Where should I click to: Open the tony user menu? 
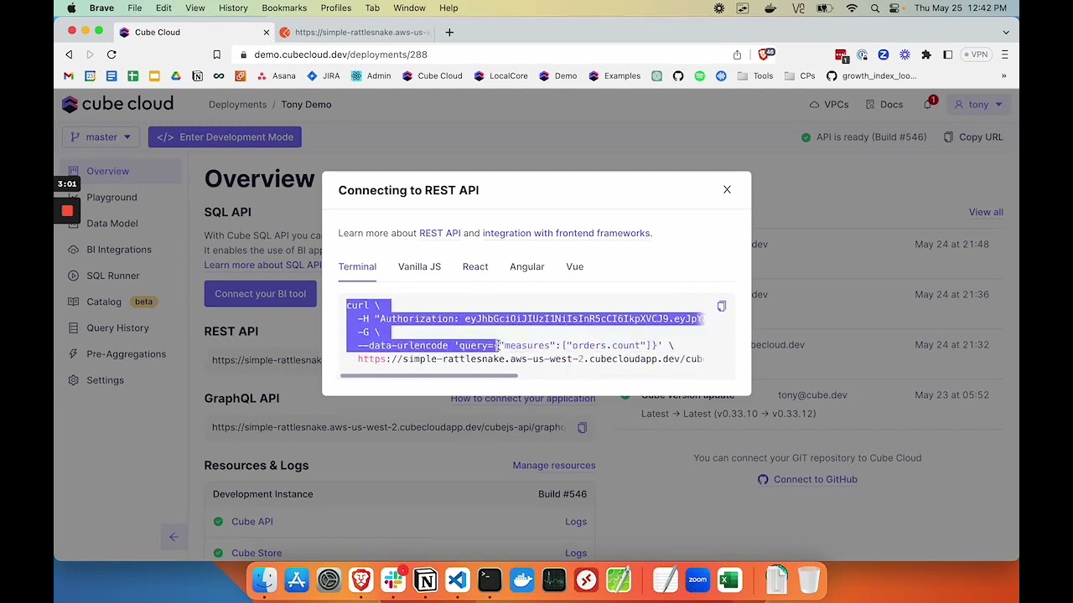978,105
